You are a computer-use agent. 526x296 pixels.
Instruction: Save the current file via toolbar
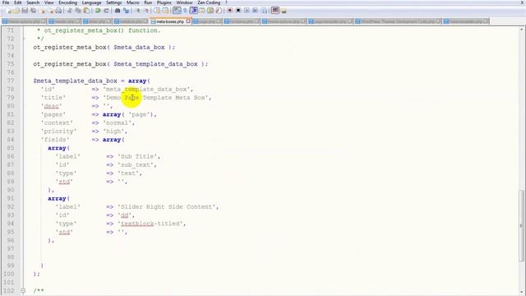click(25, 11)
